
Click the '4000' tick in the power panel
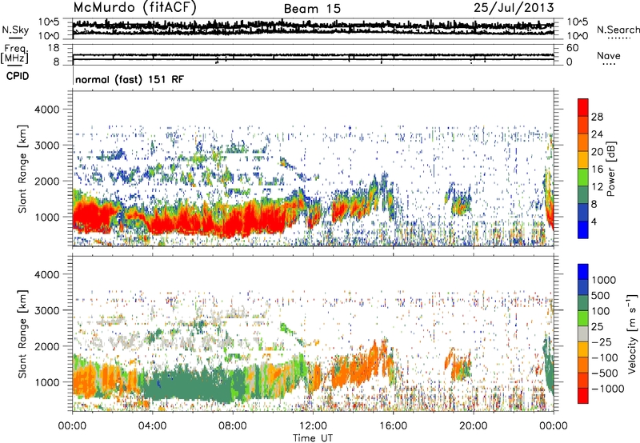click(x=47, y=110)
